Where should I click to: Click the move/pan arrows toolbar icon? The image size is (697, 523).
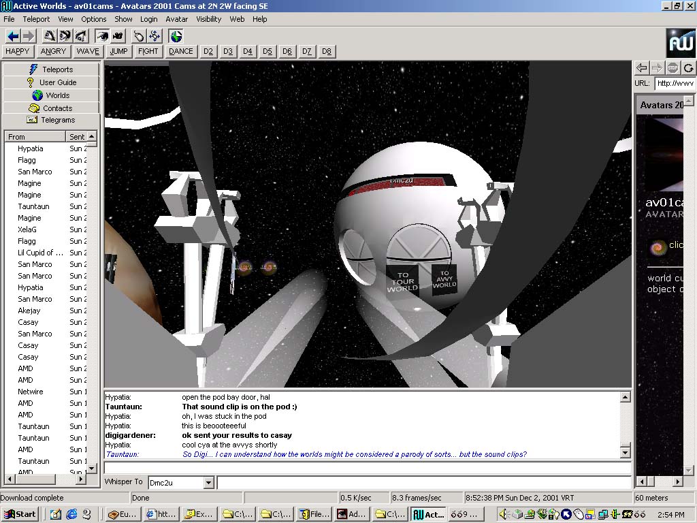pyautogui.click(x=155, y=36)
